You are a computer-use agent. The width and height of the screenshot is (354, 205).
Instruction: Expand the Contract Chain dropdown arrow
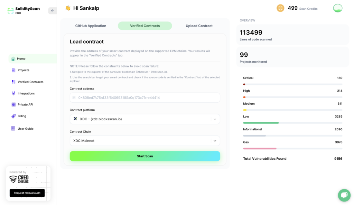point(215,141)
